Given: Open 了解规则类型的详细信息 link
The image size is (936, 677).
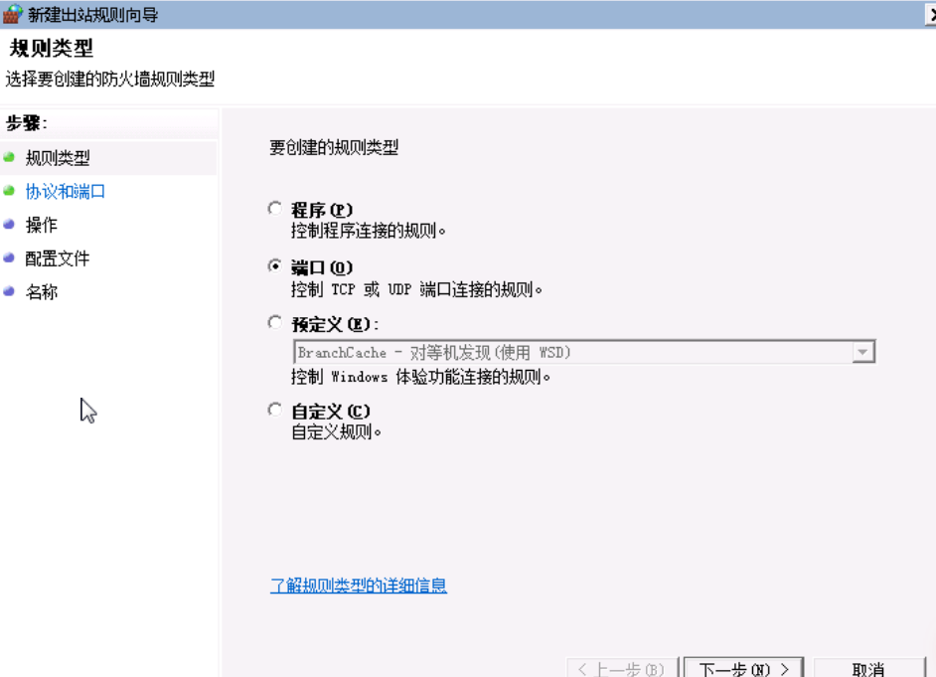Looking at the screenshot, I should click(x=358, y=586).
